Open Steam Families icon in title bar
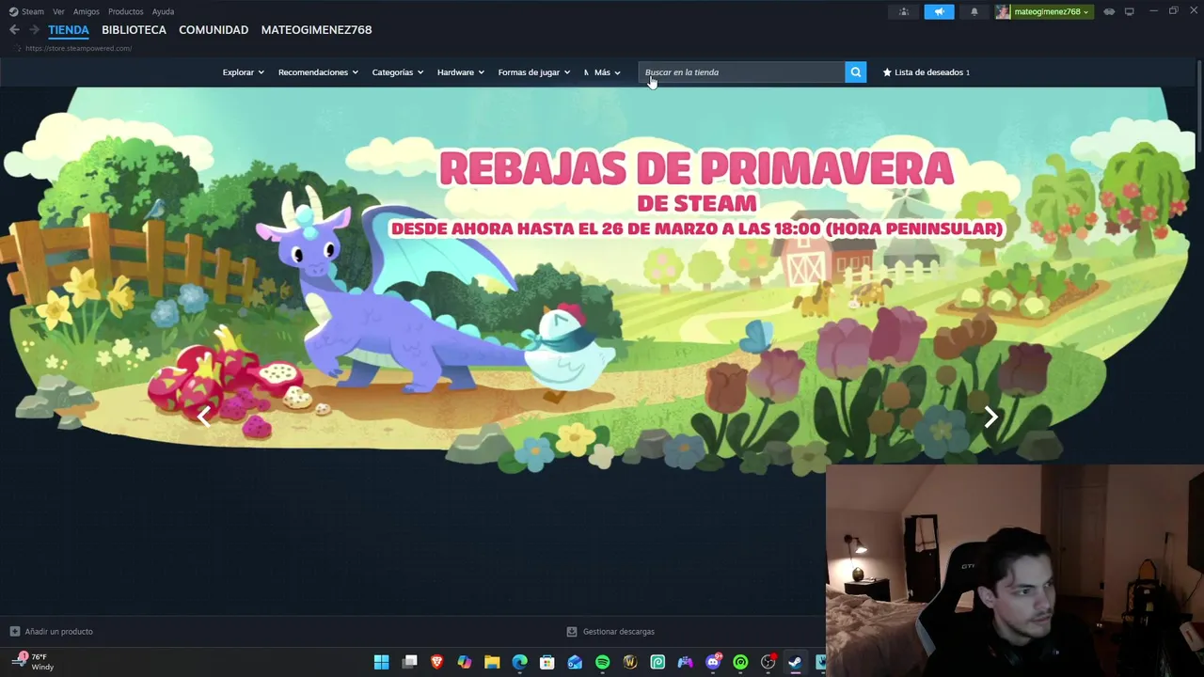 pos(904,11)
